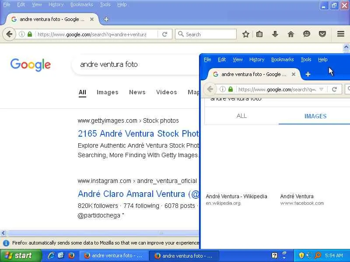Open URL history dropdown in front window
350x262 pixels.
tap(321, 90)
